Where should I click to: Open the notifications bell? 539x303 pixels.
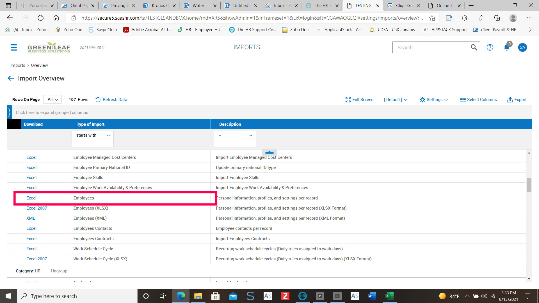pos(507,47)
